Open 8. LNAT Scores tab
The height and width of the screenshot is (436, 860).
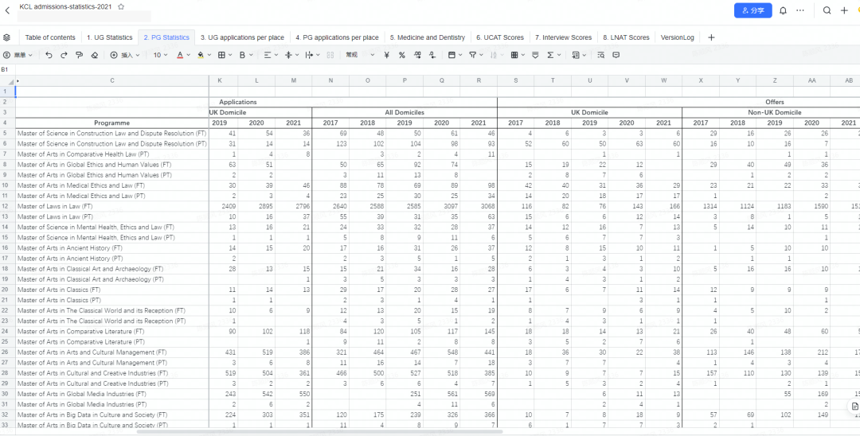[x=626, y=37]
